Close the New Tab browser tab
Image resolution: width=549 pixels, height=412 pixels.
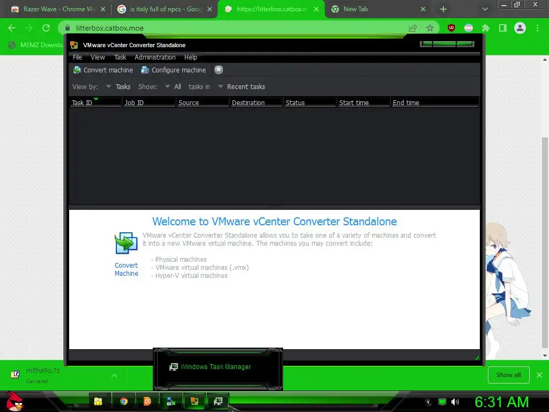coord(423,9)
